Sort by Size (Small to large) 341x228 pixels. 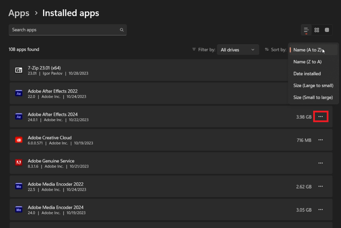coord(313,98)
